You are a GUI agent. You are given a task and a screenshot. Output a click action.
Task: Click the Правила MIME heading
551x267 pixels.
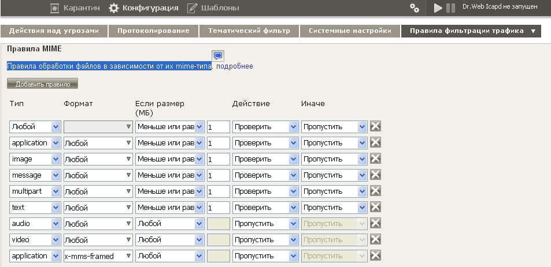pos(35,49)
